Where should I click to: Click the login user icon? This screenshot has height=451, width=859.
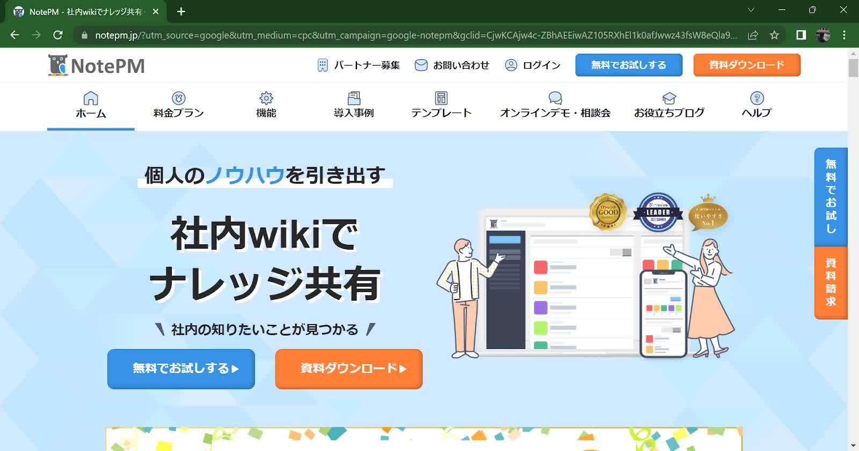(x=511, y=65)
